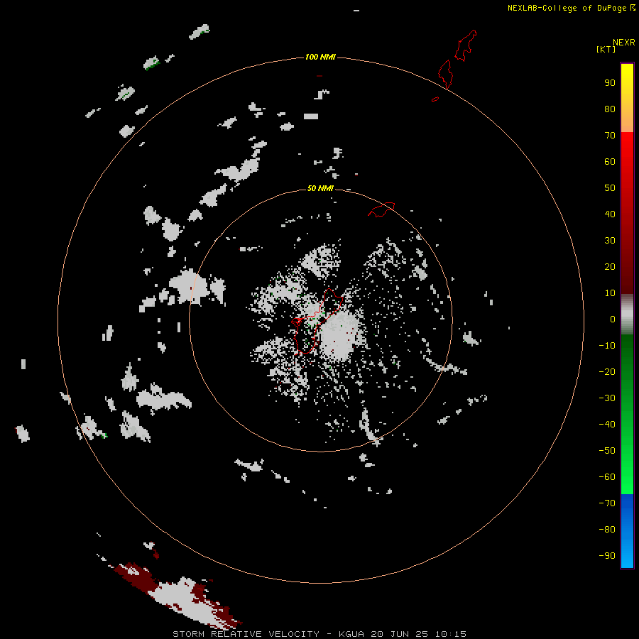Select the 10 value on the velocity scale
Screen dimensions: 639x639
[610, 293]
